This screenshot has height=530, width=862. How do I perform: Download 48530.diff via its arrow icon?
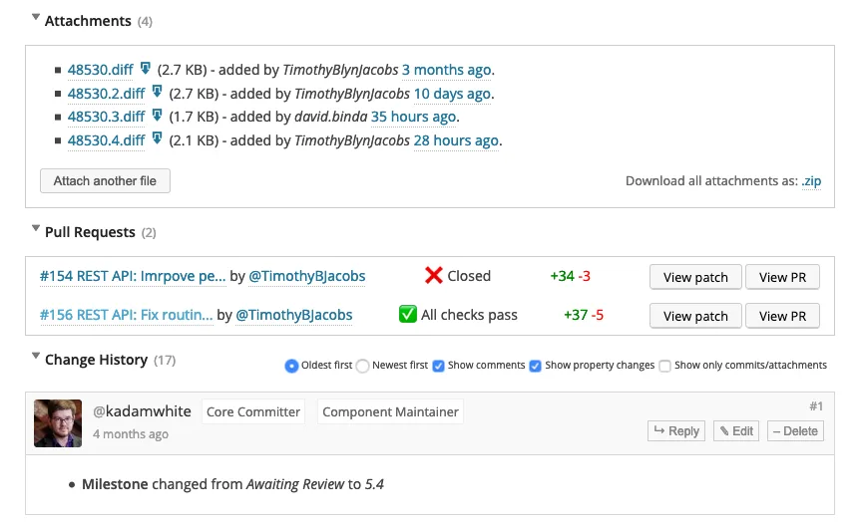(145, 69)
